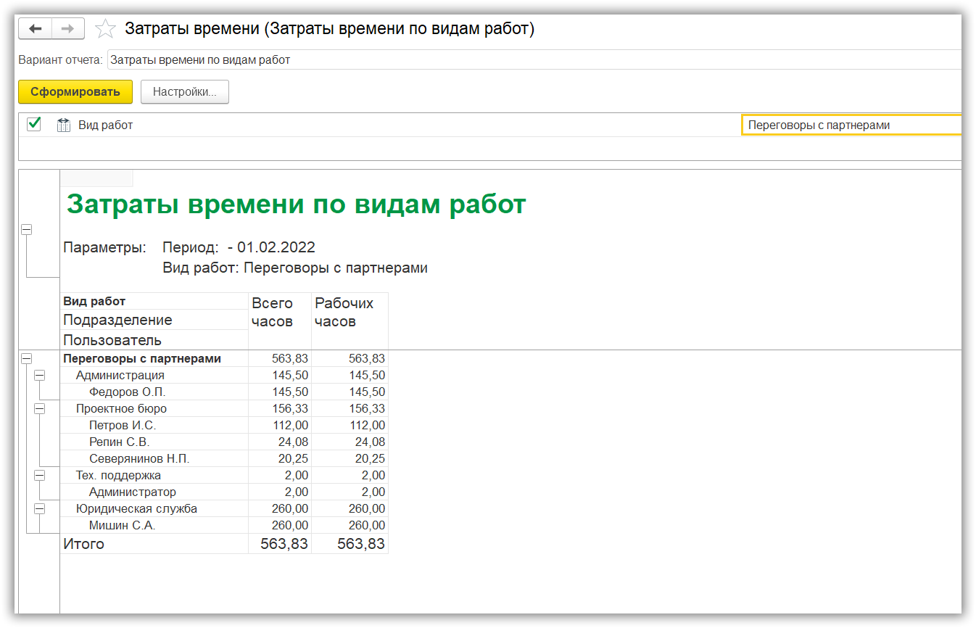This screenshot has width=976, height=628.
Task: Select the Мишин С.А. user cell
Action: (123, 526)
